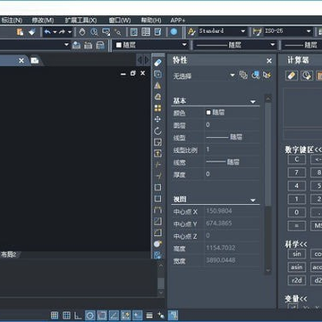Click the Match Properties brush icon
322x322 pixels.
click(32, 31)
